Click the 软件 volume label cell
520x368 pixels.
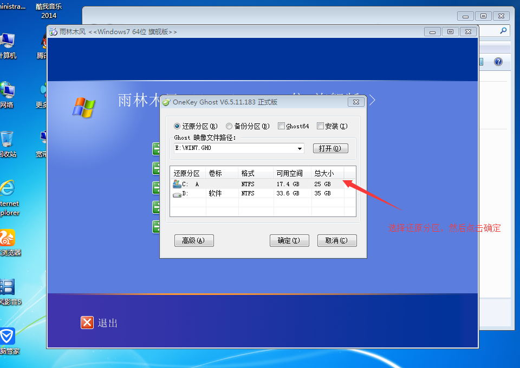(x=215, y=193)
